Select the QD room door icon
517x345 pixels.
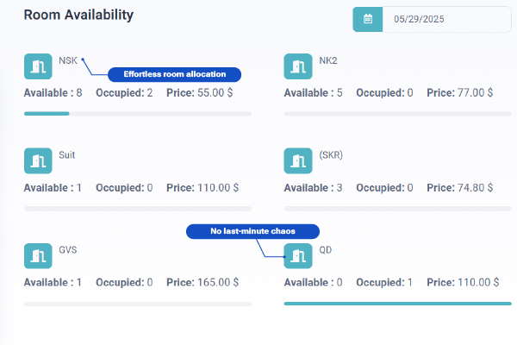click(x=298, y=256)
